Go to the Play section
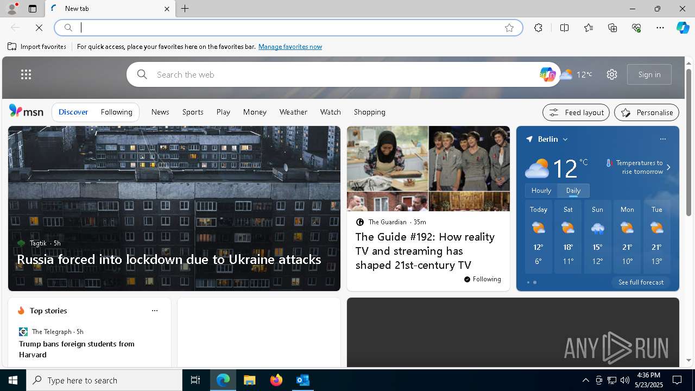The width and height of the screenshot is (695, 391). 223,112
